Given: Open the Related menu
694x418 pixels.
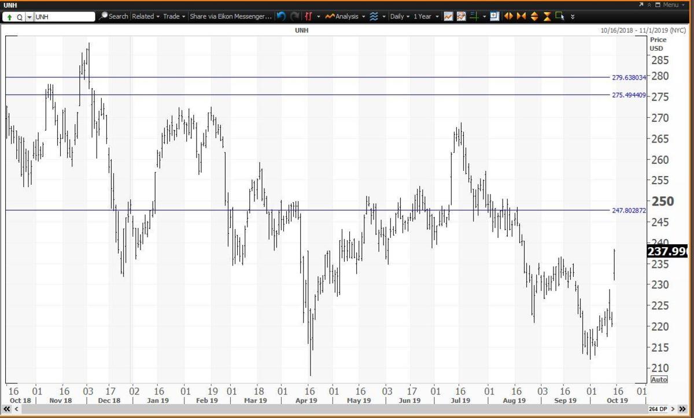Looking at the screenshot, I should click(145, 16).
